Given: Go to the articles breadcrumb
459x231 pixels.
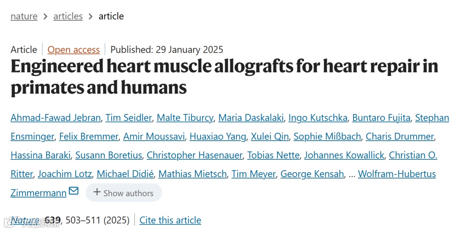Looking at the screenshot, I should pos(68,17).
